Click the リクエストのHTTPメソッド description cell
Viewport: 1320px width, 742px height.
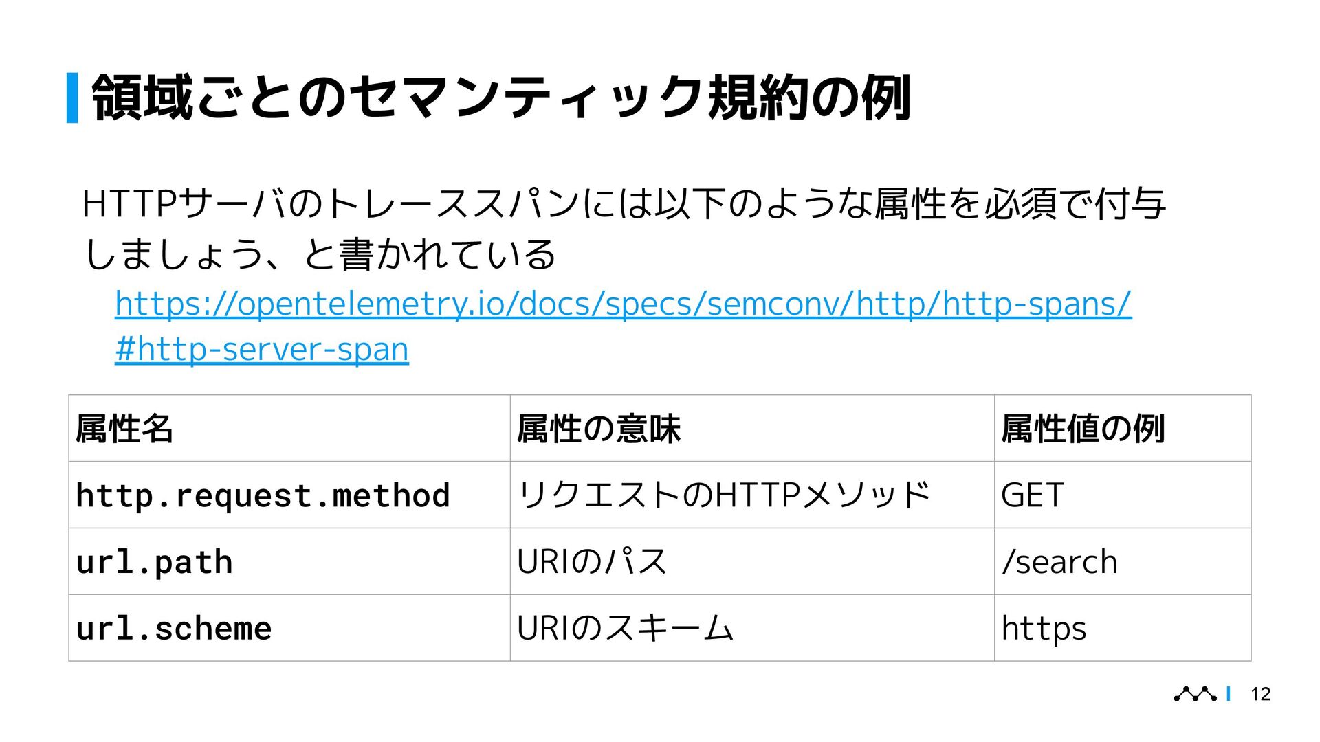pos(752,495)
